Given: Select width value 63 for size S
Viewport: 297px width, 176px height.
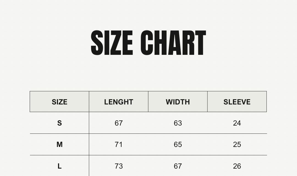Looking at the screenshot, I should [x=178, y=123].
